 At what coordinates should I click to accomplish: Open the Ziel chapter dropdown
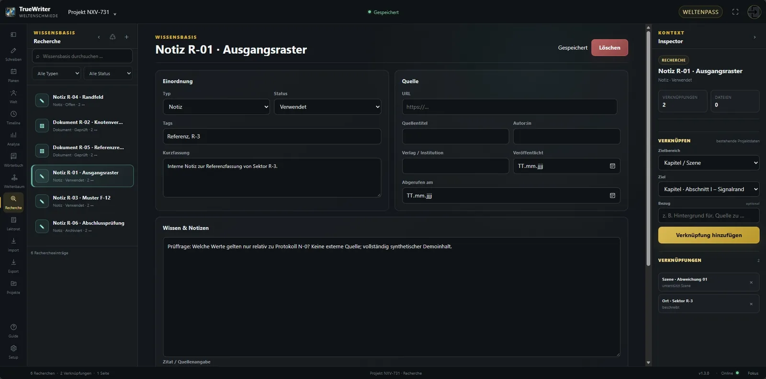coord(709,189)
